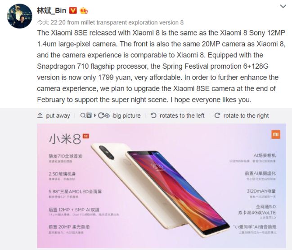Screen dimensions: 292x250
Task: Click the magnifier icon beside 'big picture'
Action: [x=83, y=115]
